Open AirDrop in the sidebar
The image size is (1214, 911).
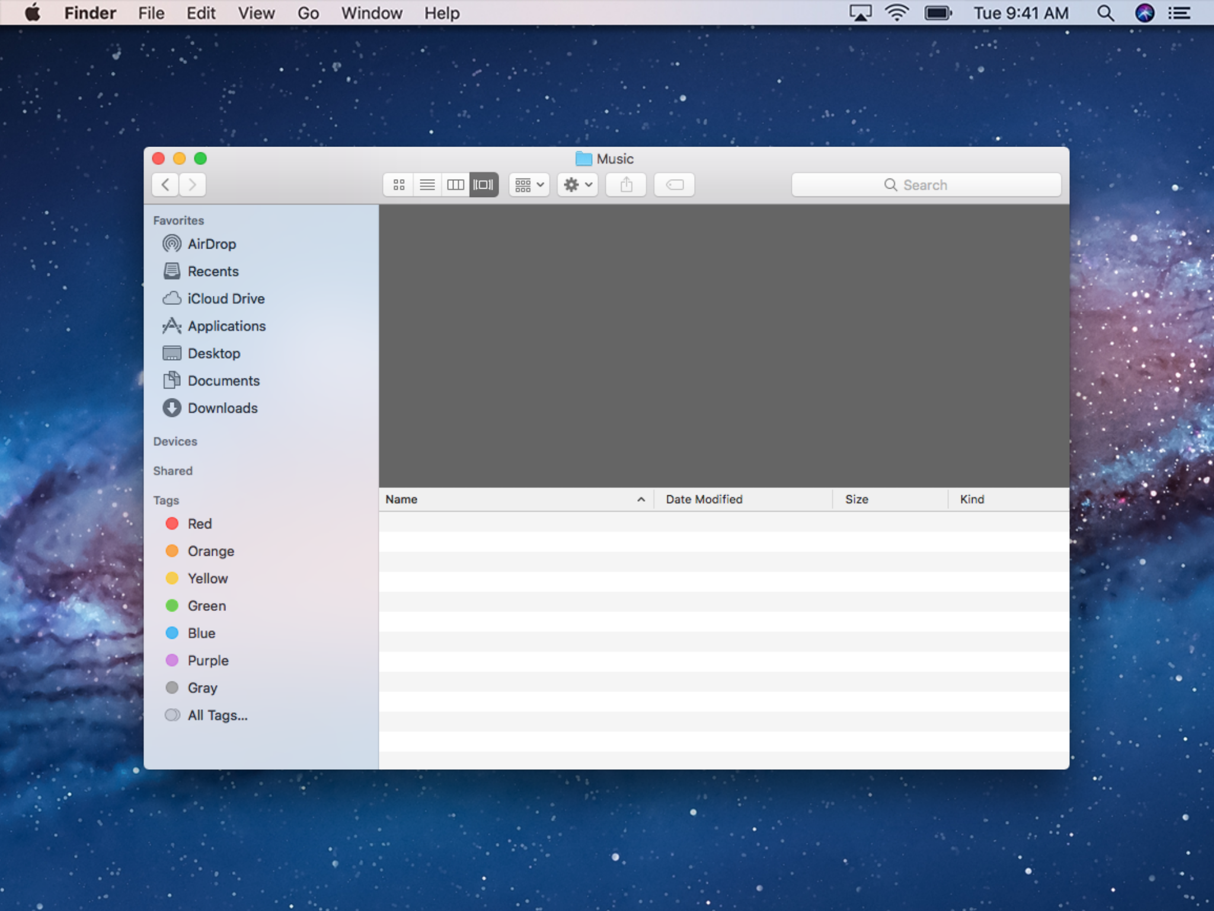(x=211, y=244)
